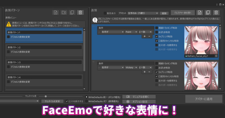Open と一致 dropdown in Victory condition
The height and width of the screenshot is (118, 225).
tap(145, 67)
